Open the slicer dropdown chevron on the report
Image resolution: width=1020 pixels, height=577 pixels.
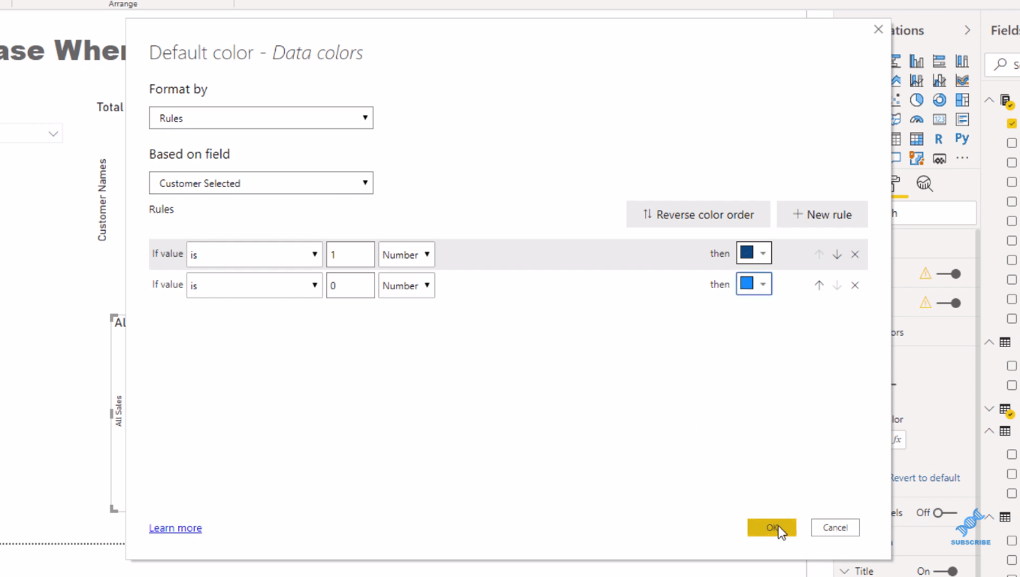53,134
